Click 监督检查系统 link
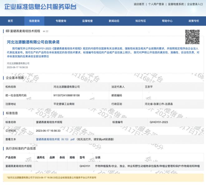206x185 pixels. click(x=176, y=4)
